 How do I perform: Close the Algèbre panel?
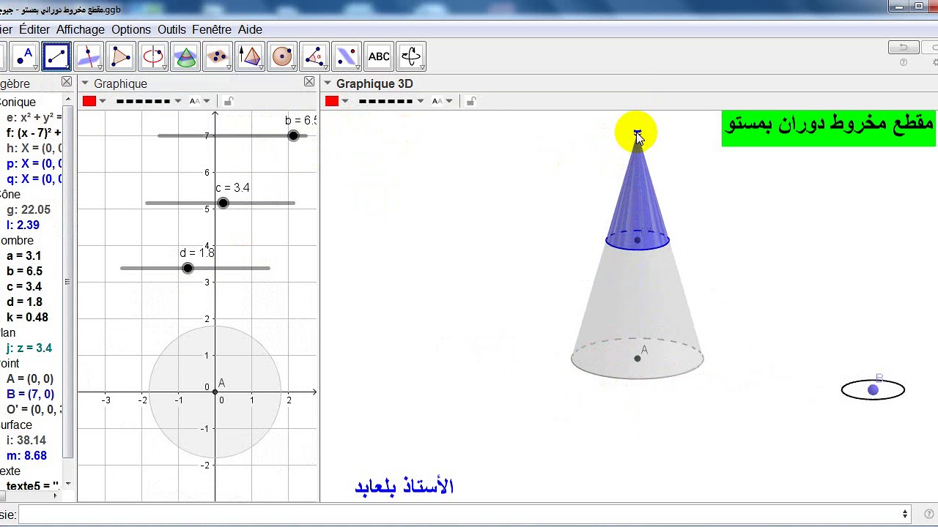pyautogui.click(x=67, y=82)
